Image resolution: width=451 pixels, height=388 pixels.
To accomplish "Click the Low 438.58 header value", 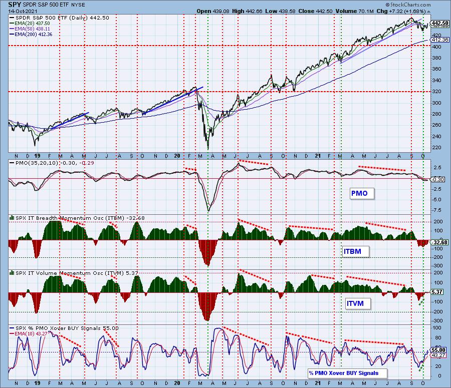I will (280, 11).
